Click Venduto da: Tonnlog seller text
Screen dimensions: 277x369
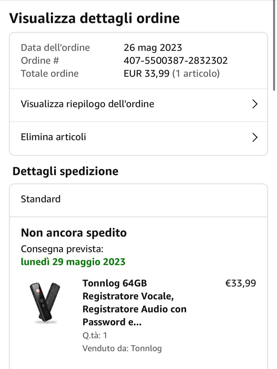(x=122, y=348)
